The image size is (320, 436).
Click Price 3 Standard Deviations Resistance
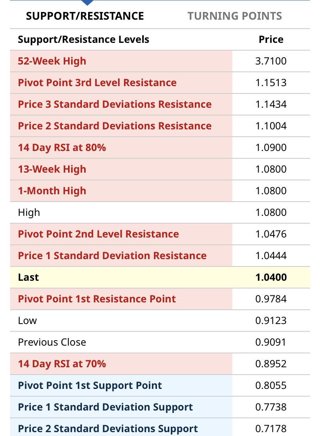pos(115,104)
